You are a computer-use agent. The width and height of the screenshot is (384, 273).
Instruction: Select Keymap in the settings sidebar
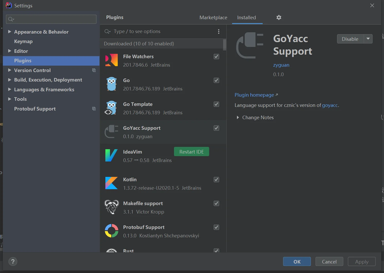[x=23, y=42]
